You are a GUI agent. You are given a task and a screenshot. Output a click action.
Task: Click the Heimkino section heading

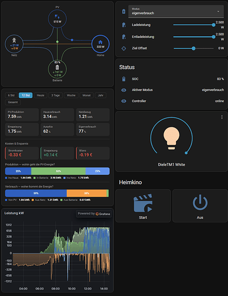[131, 182]
